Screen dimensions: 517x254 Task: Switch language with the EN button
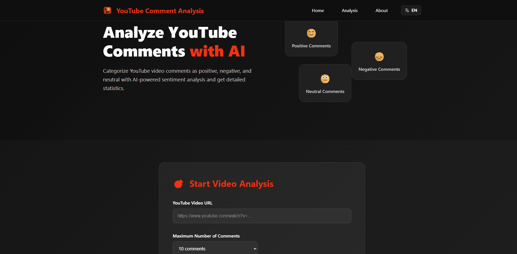click(411, 10)
